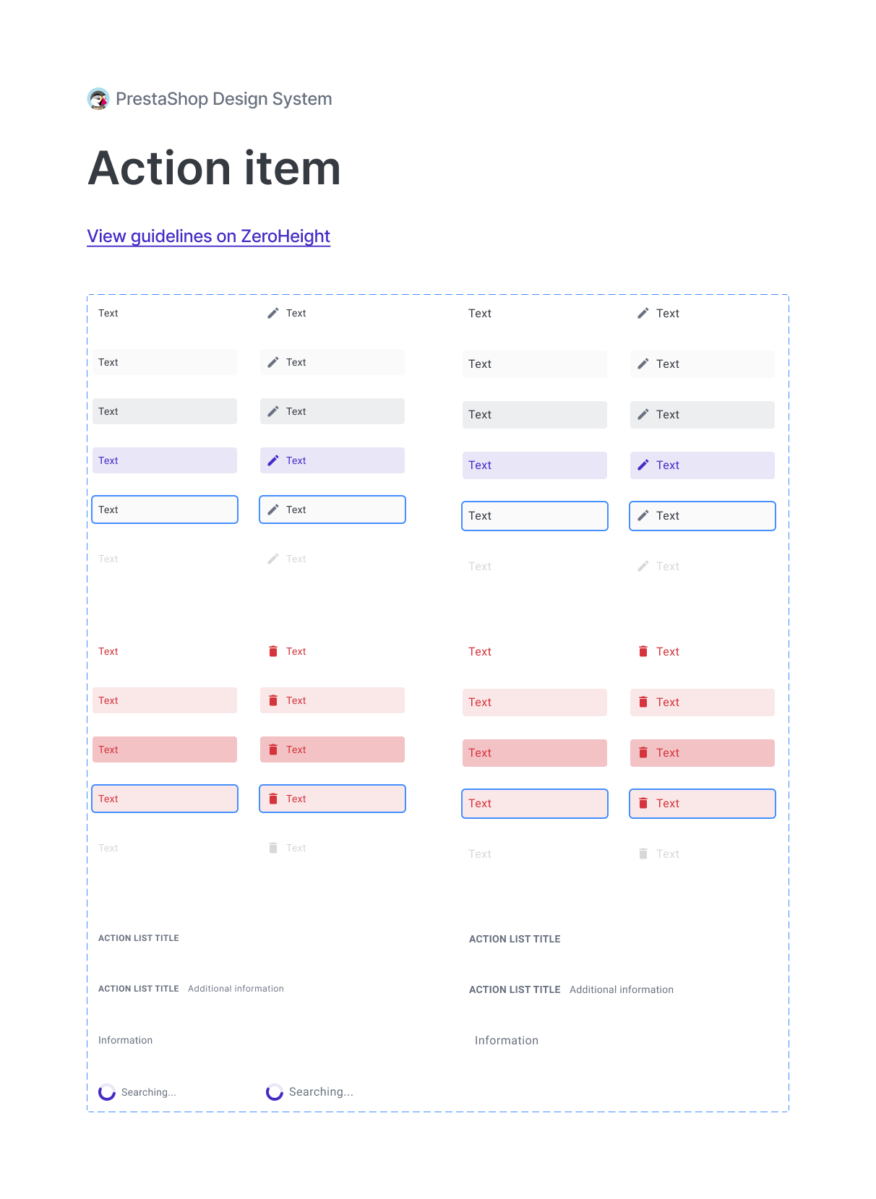Click the smaller purple pencil edit icon

coord(273,460)
